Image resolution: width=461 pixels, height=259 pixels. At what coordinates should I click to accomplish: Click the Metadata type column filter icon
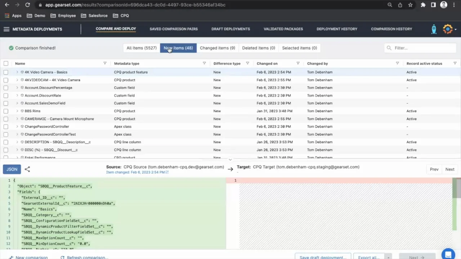204,63
